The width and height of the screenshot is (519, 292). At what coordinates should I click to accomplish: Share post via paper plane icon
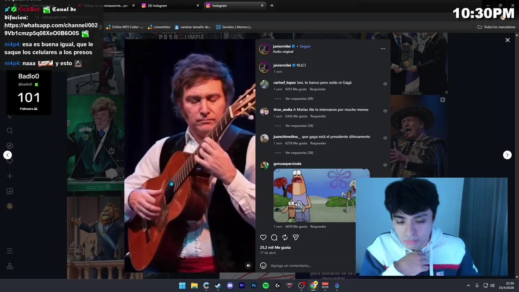click(296, 238)
